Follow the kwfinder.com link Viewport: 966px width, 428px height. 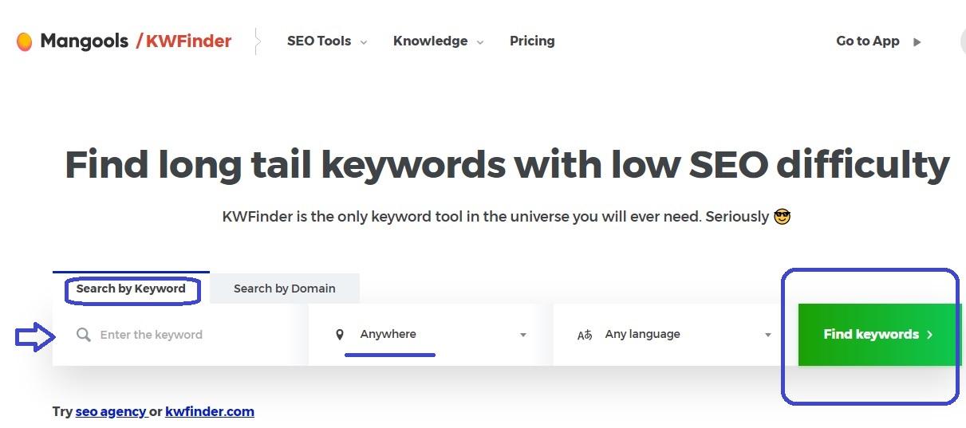pyautogui.click(x=210, y=412)
